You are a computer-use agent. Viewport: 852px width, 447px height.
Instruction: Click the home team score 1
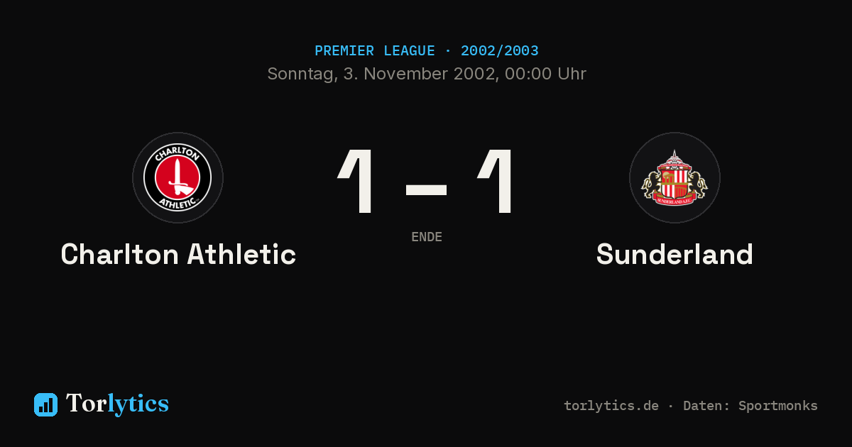coord(356,182)
